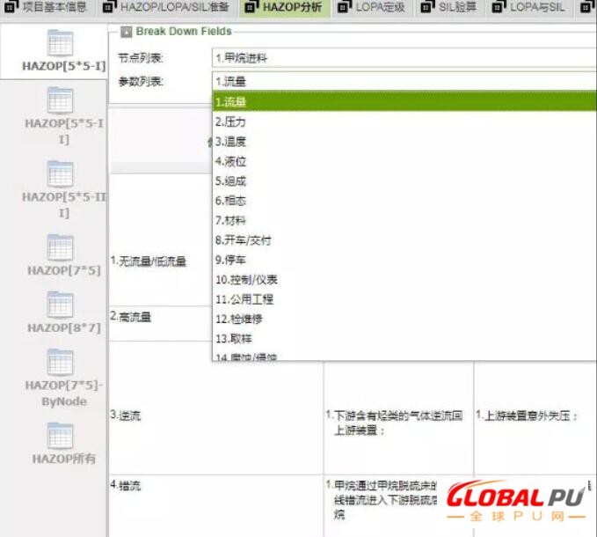Open the HAZOP[5*5-II] table icon

(x=60, y=101)
